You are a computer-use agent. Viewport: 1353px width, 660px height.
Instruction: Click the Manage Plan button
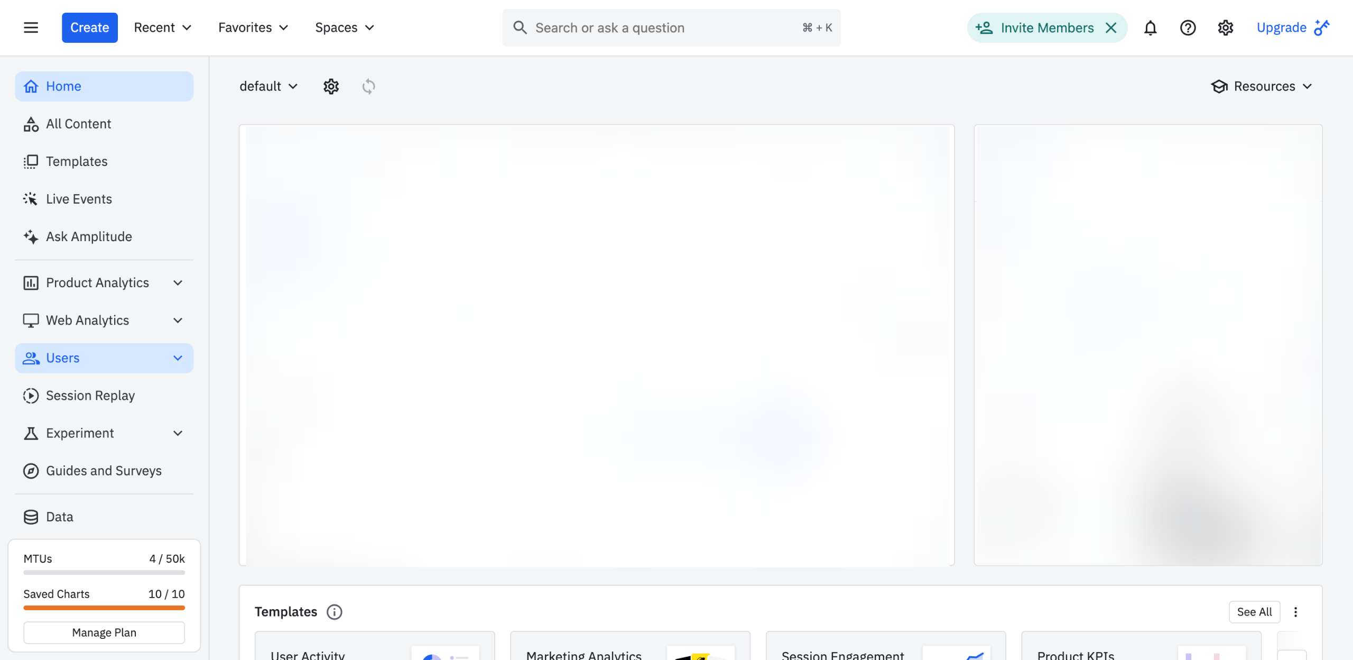pos(104,632)
